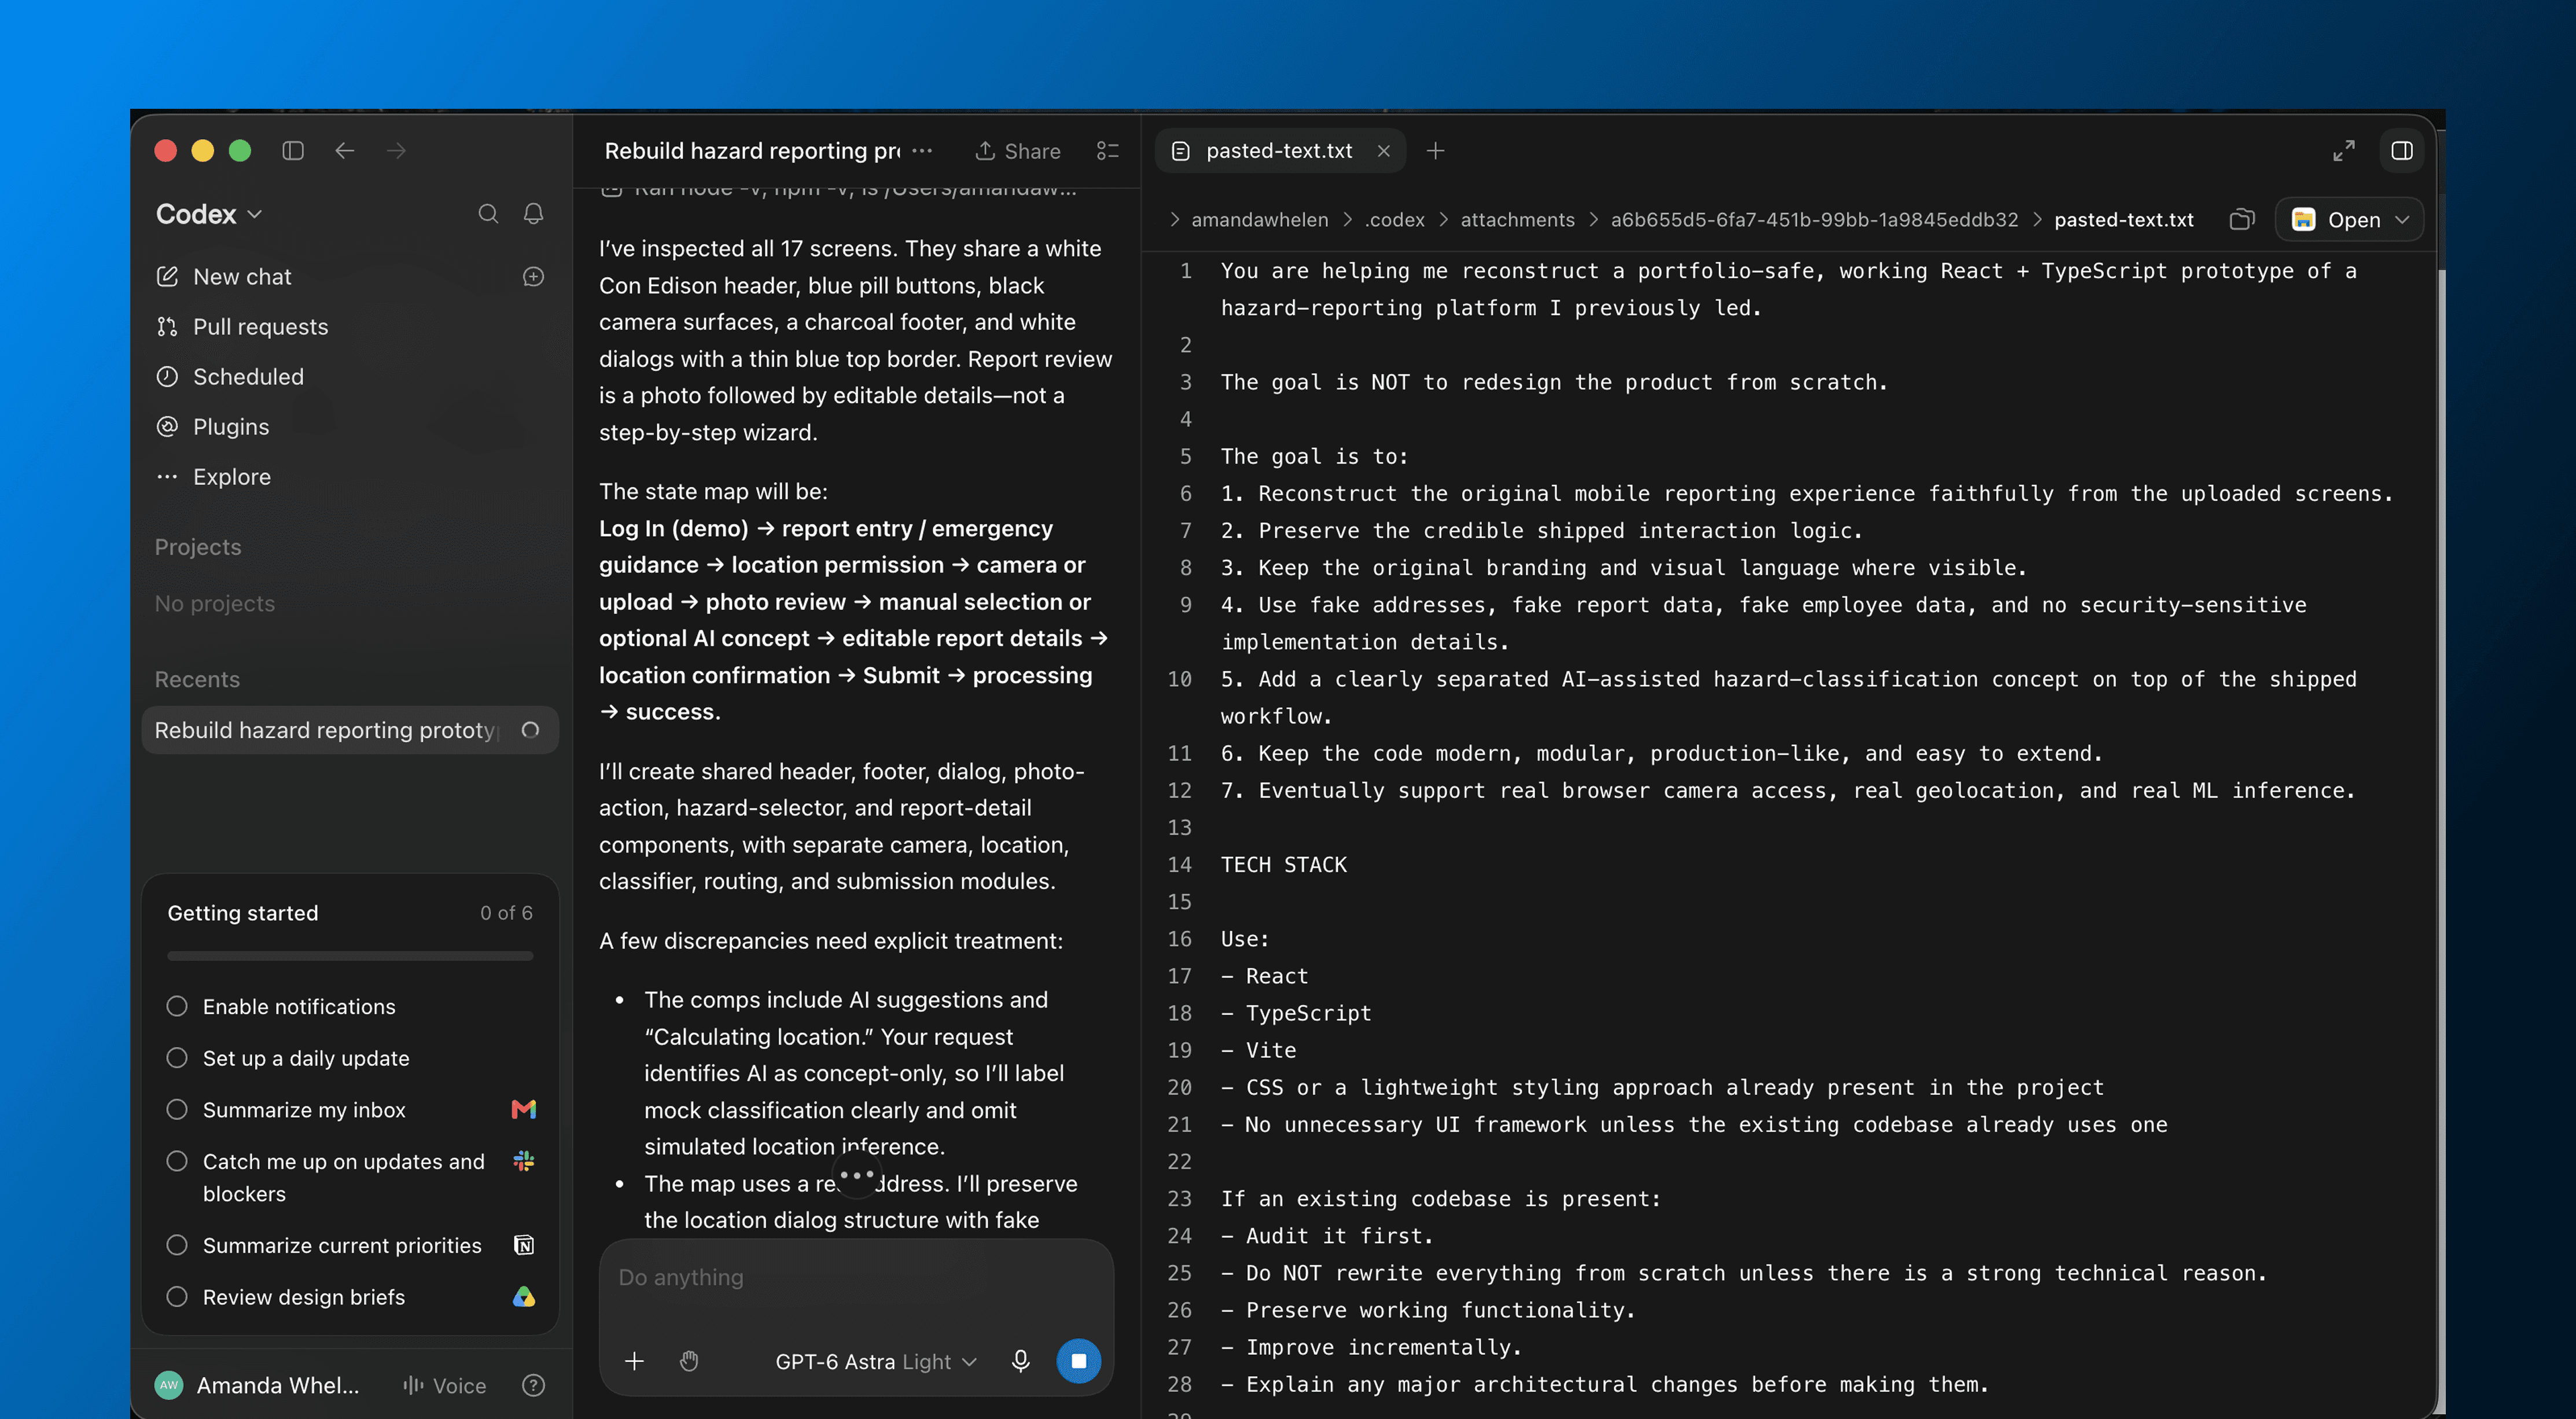Toggle the right side panel icon
The image size is (2576, 1419).
2401,151
